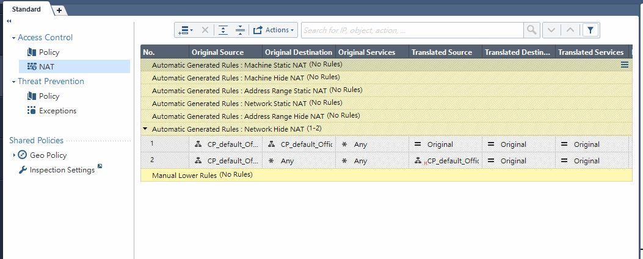Collapse the navigation pane with double arrow

coord(9,21)
